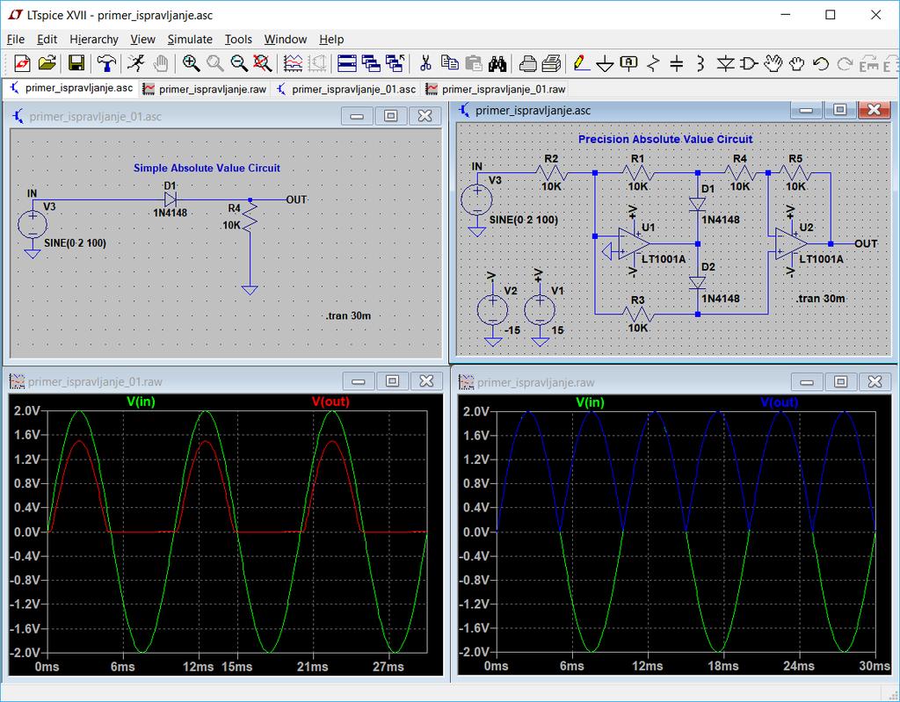Open Control Panel hammer icon
The height and width of the screenshot is (702, 900).
(105, 63)
